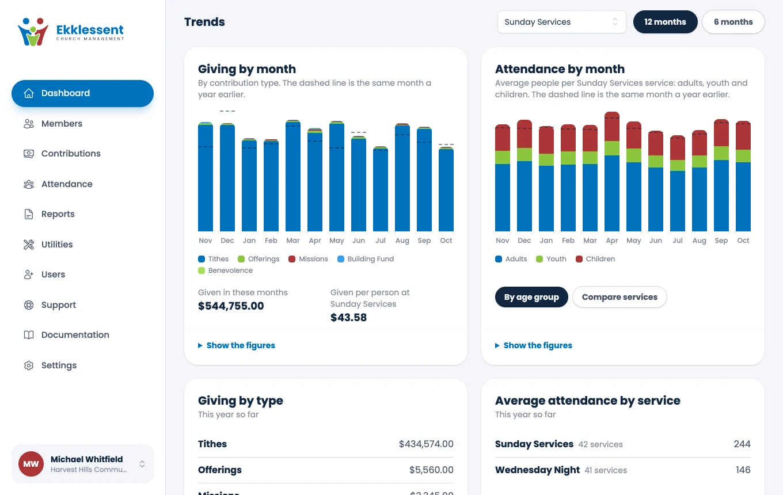Viewport: 783px width, 495px height.
Task: Go to Members page
Action: [x=82, y=124]
